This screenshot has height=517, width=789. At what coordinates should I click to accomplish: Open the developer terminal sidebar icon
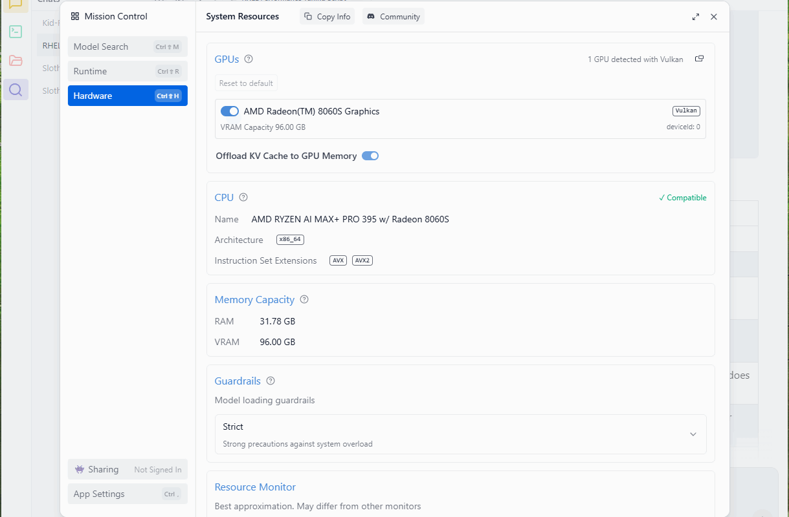[x=16, y=31]
